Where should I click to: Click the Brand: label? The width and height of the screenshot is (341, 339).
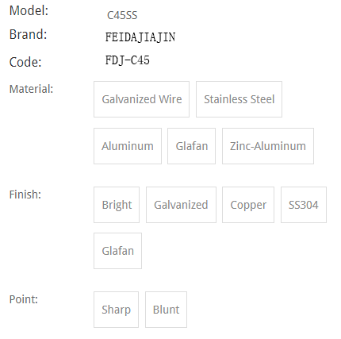[x=28, y=34]
